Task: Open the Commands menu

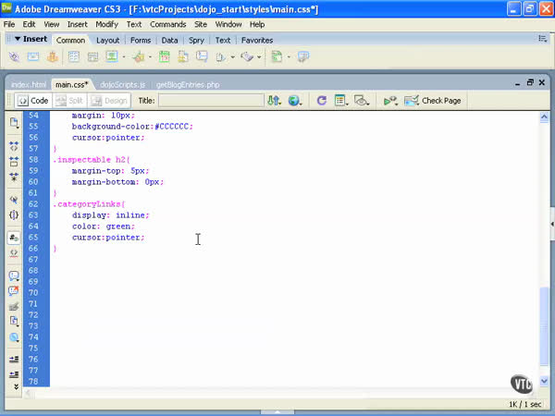Action: 167,24
